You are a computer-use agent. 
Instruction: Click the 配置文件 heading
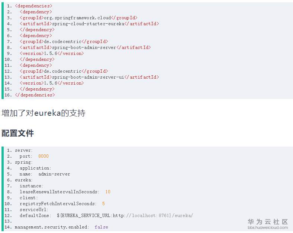click(x=17, y=133)
